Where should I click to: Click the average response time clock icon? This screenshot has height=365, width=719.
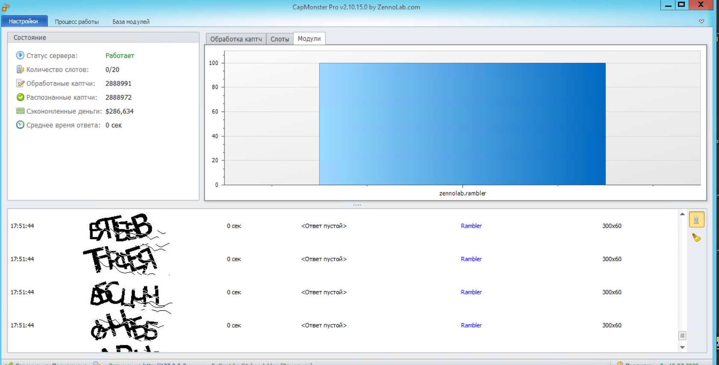(20, 125)
